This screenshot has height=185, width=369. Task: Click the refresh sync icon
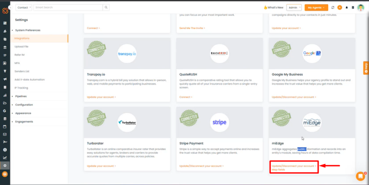tap(333, 8)
